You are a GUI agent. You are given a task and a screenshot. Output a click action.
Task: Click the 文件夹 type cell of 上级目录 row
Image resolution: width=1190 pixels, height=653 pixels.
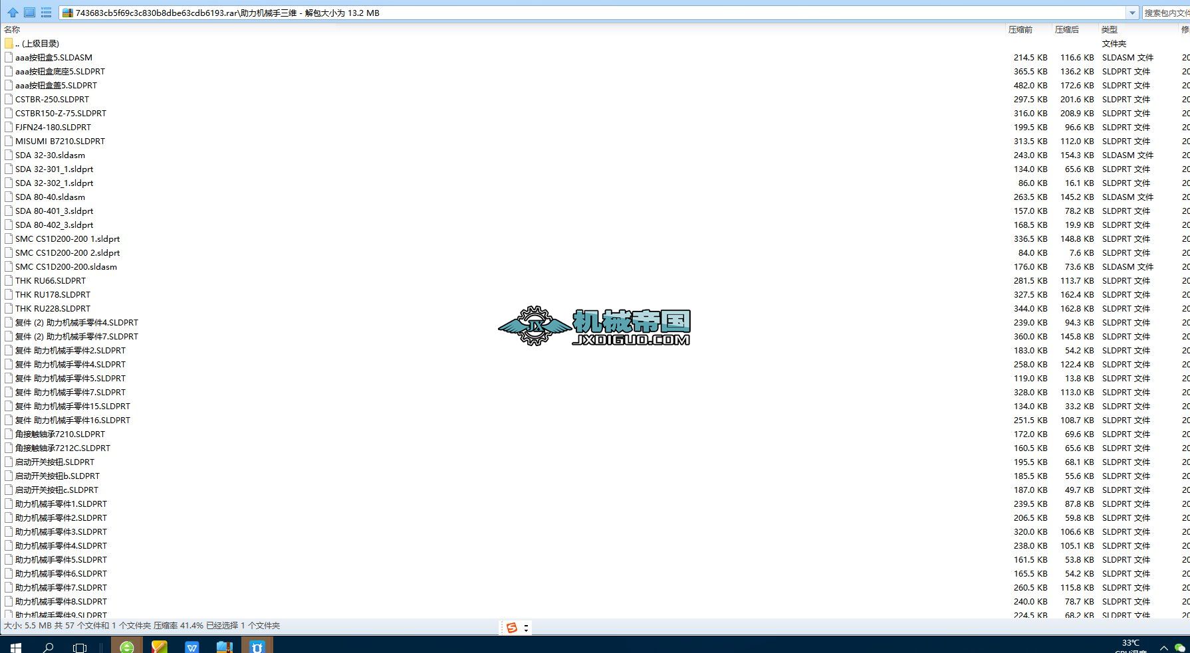1114,43
